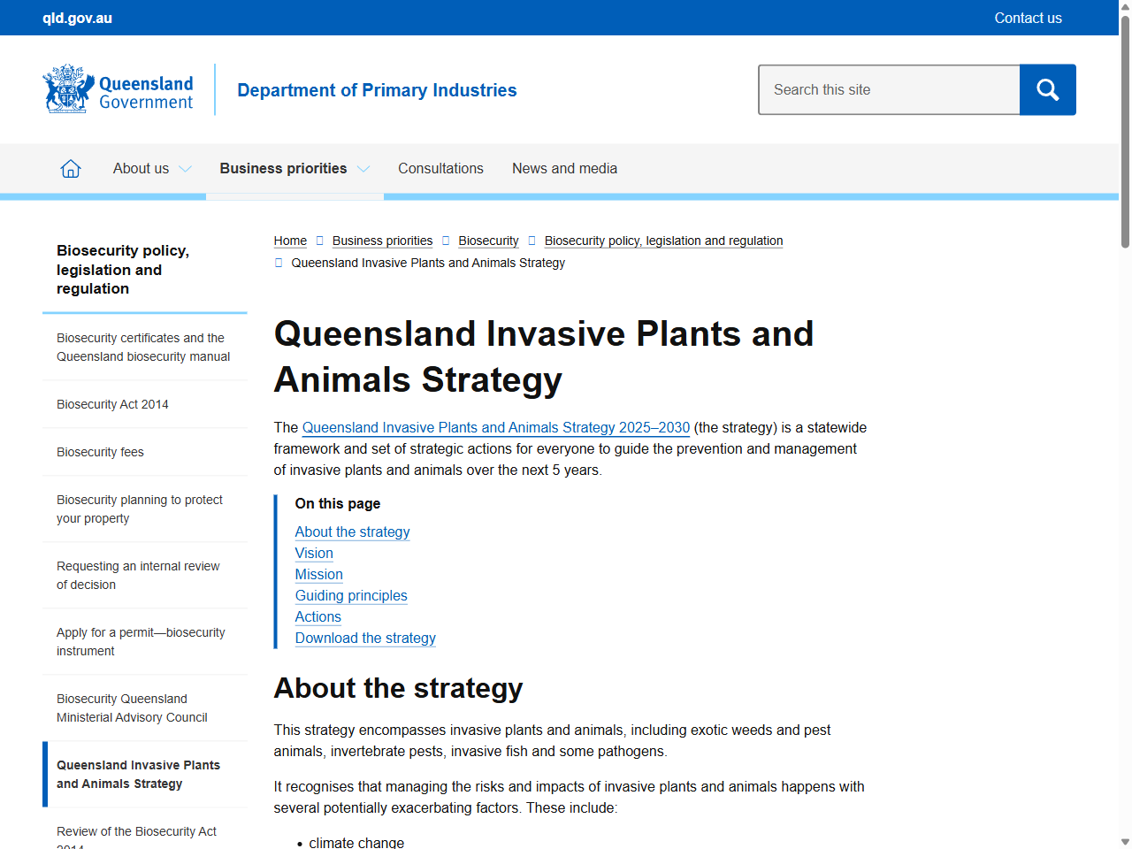Jump to the Vision section link
Viewport: 1132px width, 849px height.
(314, 553)
